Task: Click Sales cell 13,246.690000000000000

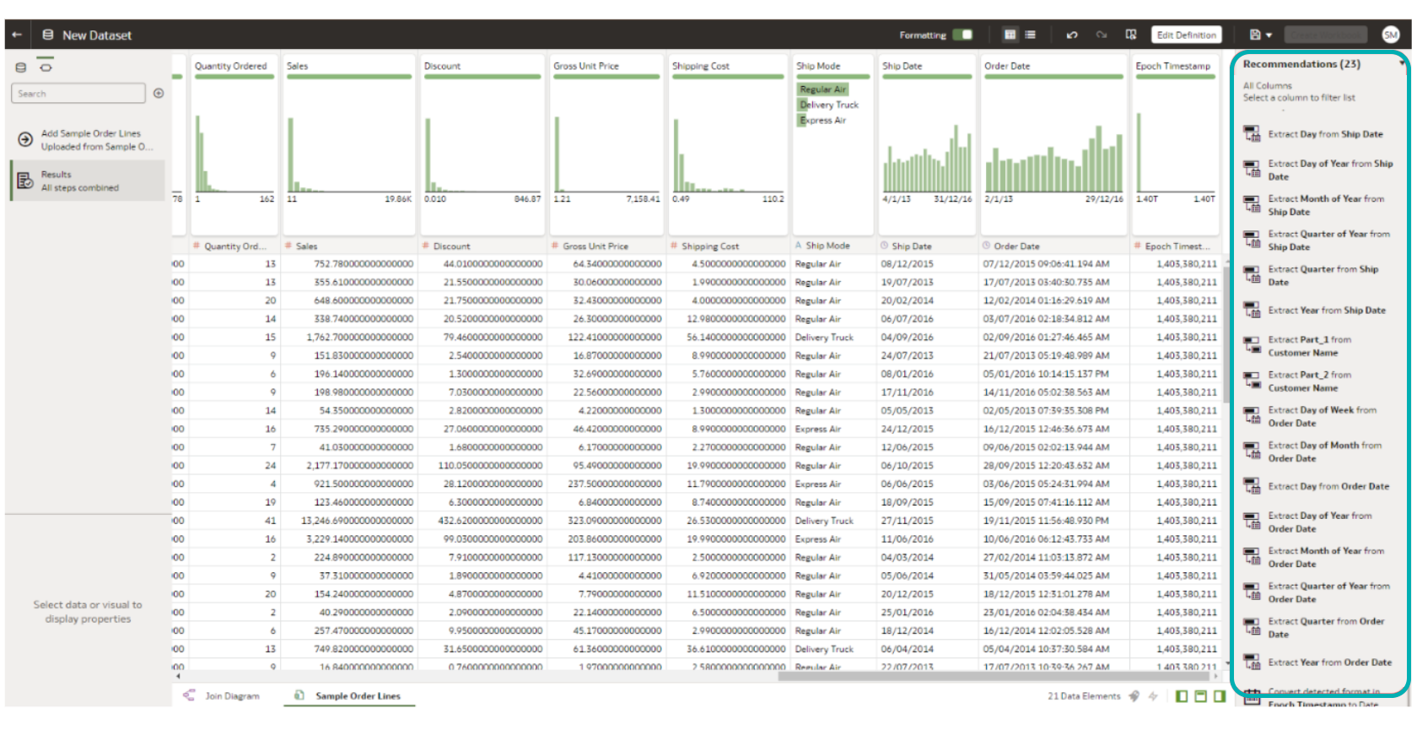Action: point(357,521)
